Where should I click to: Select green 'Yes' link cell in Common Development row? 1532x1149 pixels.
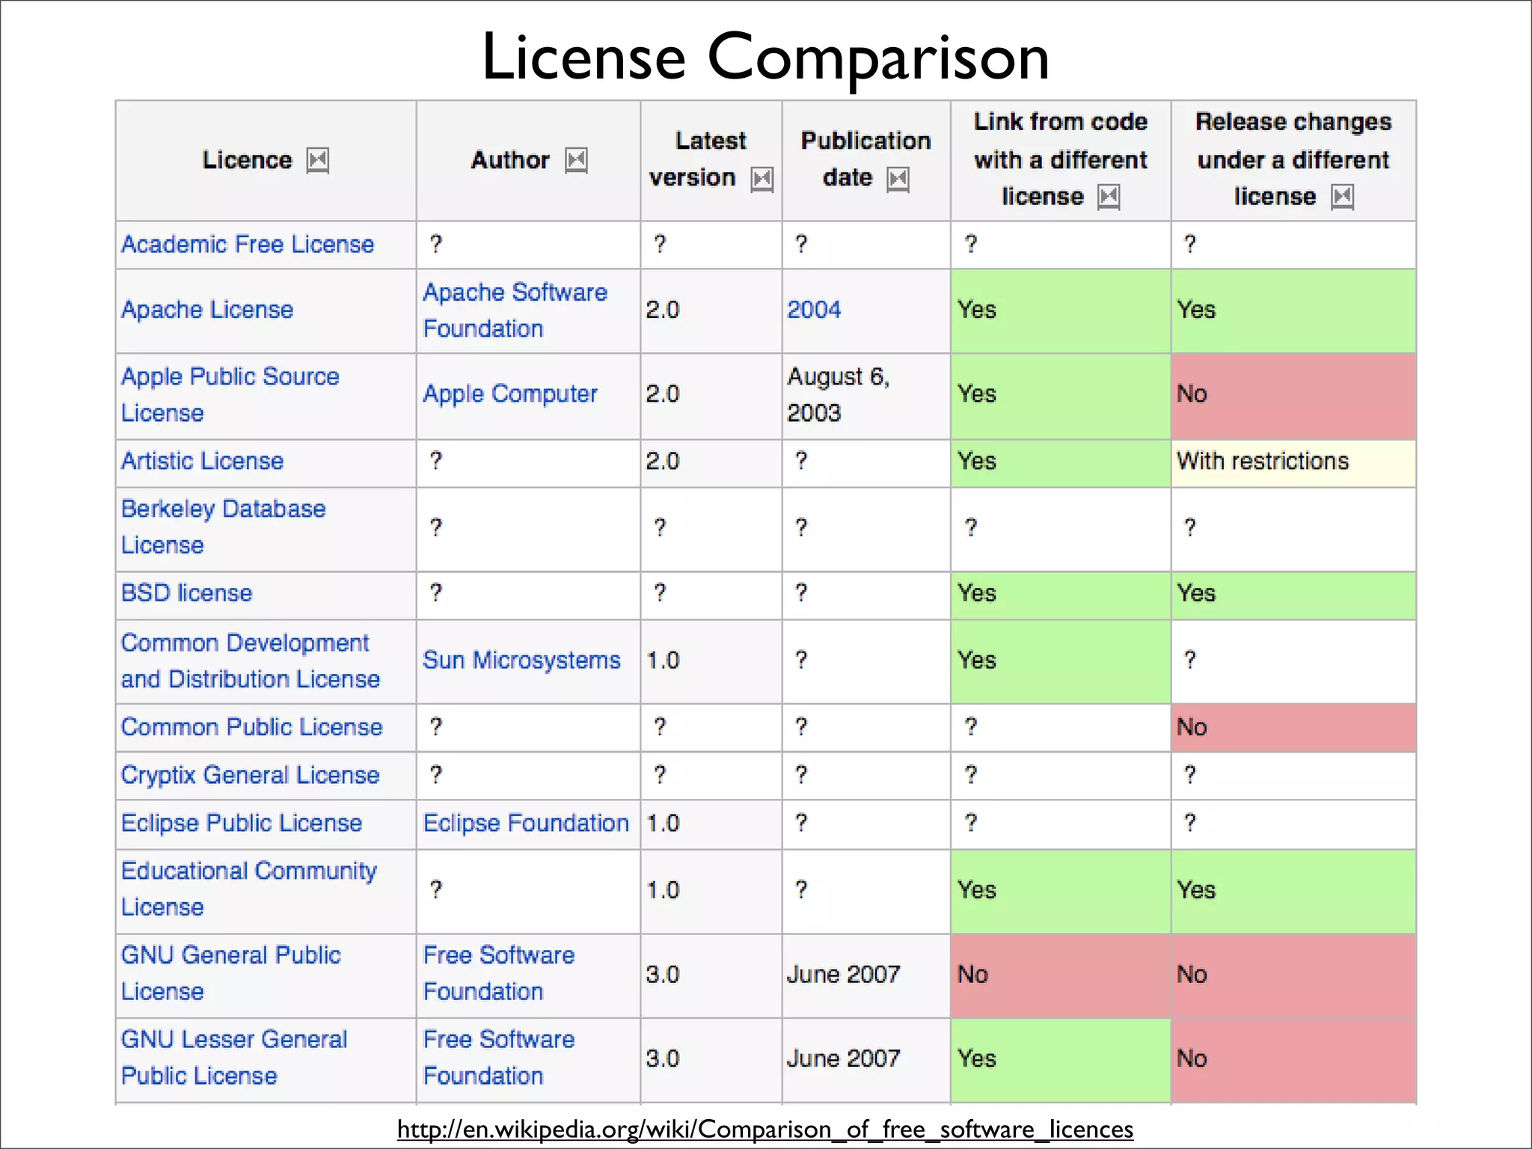tap(1061, 661)
